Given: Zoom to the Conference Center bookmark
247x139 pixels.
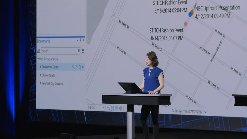Looking at the screenshot, I should click(73, 67).
